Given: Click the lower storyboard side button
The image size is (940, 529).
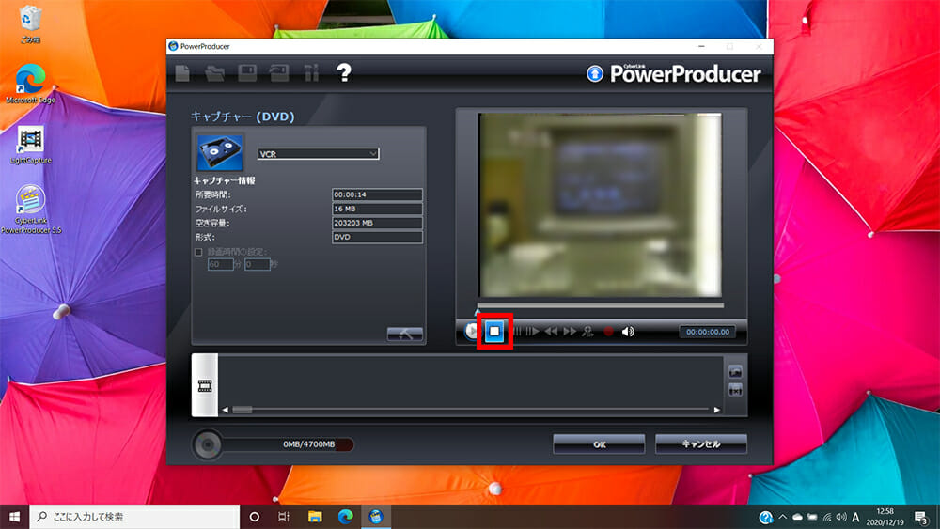Looking at the screenshot, I should pos(736,391).
